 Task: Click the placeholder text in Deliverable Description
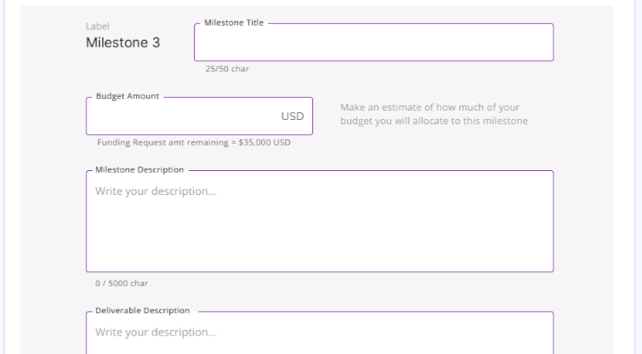pyautogui.click(x=156, y=332)
